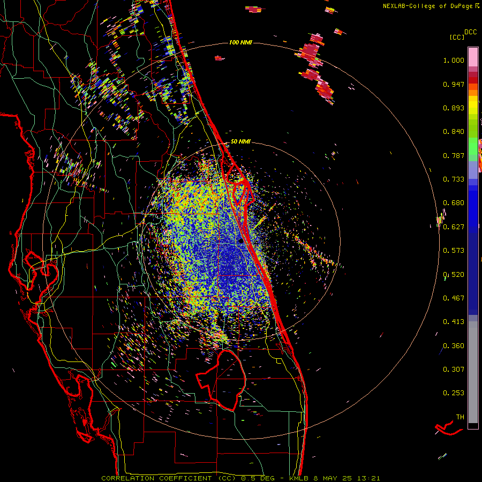Screen dimensions: 482x482
Task: Click the 100 NMI range ring label
Action: pyautogui.click(x=240, y=42)
